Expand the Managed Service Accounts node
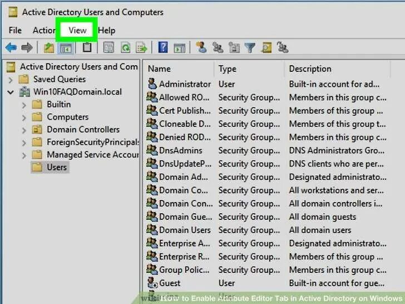405x304 pixels. click(x=24, y=155)
